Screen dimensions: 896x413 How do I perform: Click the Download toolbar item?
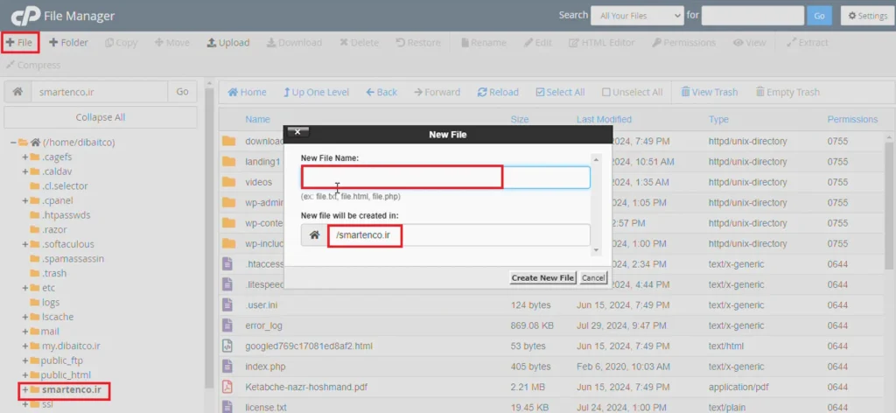tap(294, 42)
